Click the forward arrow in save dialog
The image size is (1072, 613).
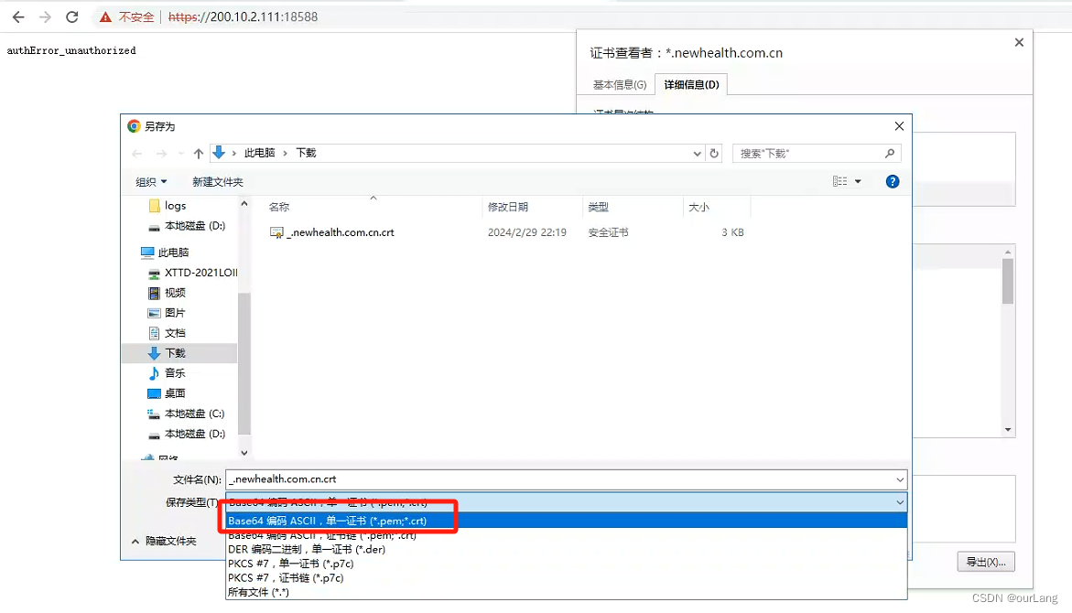161,154
